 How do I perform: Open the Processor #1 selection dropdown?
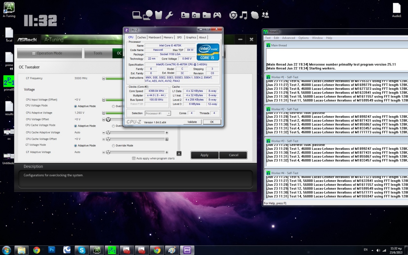click(158, 113)
